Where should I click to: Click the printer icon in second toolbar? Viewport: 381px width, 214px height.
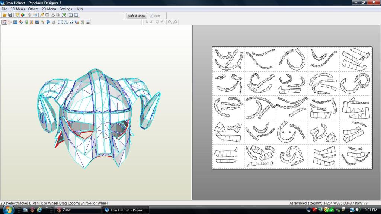pyautogui.click(x=88, y=22)
